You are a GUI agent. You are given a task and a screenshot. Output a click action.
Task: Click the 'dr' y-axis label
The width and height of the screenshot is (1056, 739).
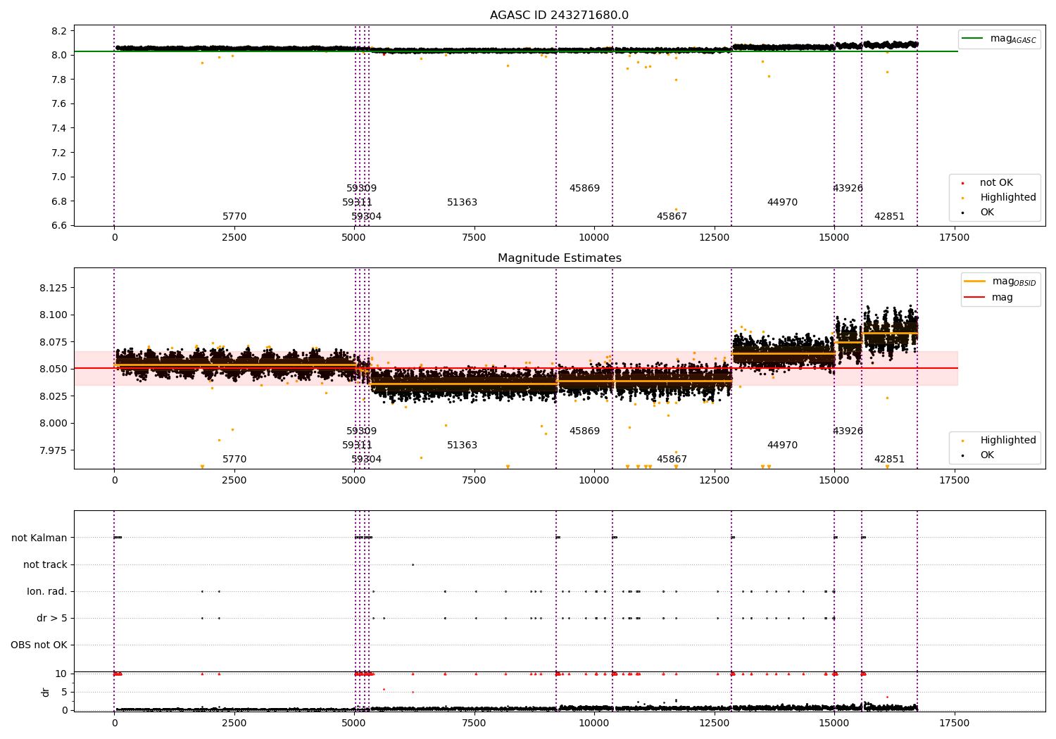click(46, 692)
